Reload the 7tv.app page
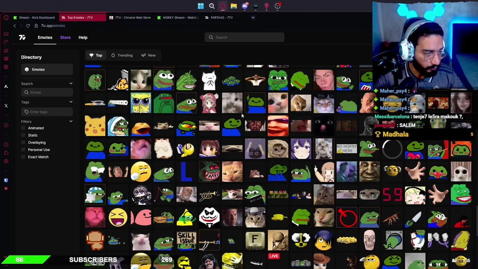The height and width of the screenshot is (269, 478). (28, 26)
